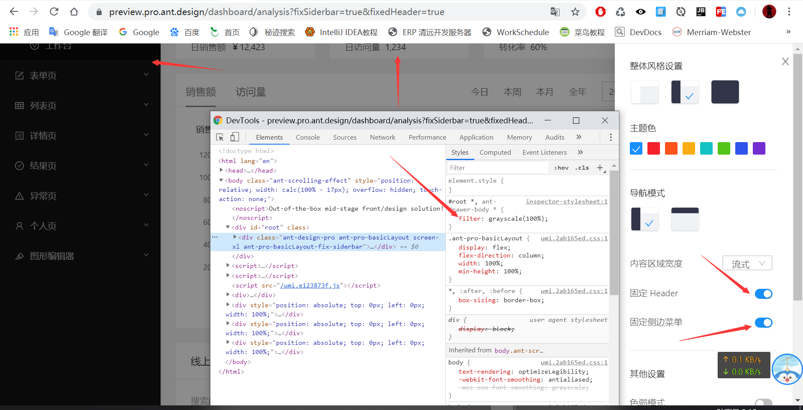Image resolution: width=803 pixels, height=410 pixels.
Task: Open the 应用 apps bookmark
Action: click(24, 32)
